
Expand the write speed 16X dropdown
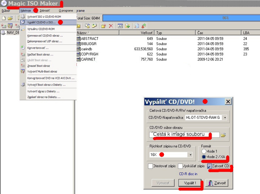pyautogui.click(x=190, y=155)
